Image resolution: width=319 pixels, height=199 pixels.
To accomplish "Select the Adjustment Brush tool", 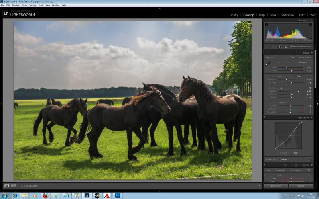I will 301,47.
